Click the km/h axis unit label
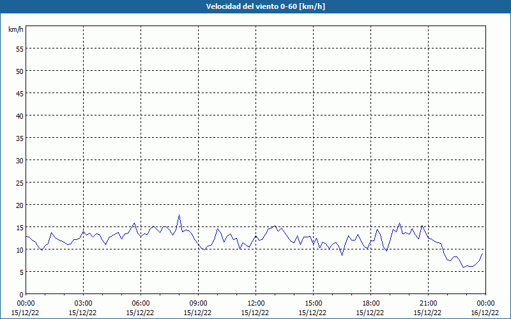Screen dimensions: 511x319 click(15, 29)
